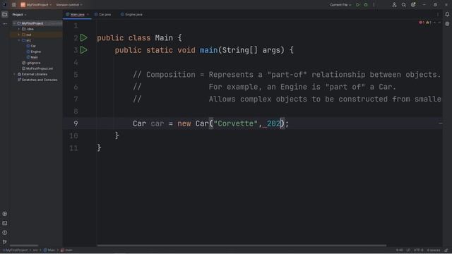Select Car class in project tree
Image resolution: width=452 pixels, height=254 pixels.
tap(31, 46)
